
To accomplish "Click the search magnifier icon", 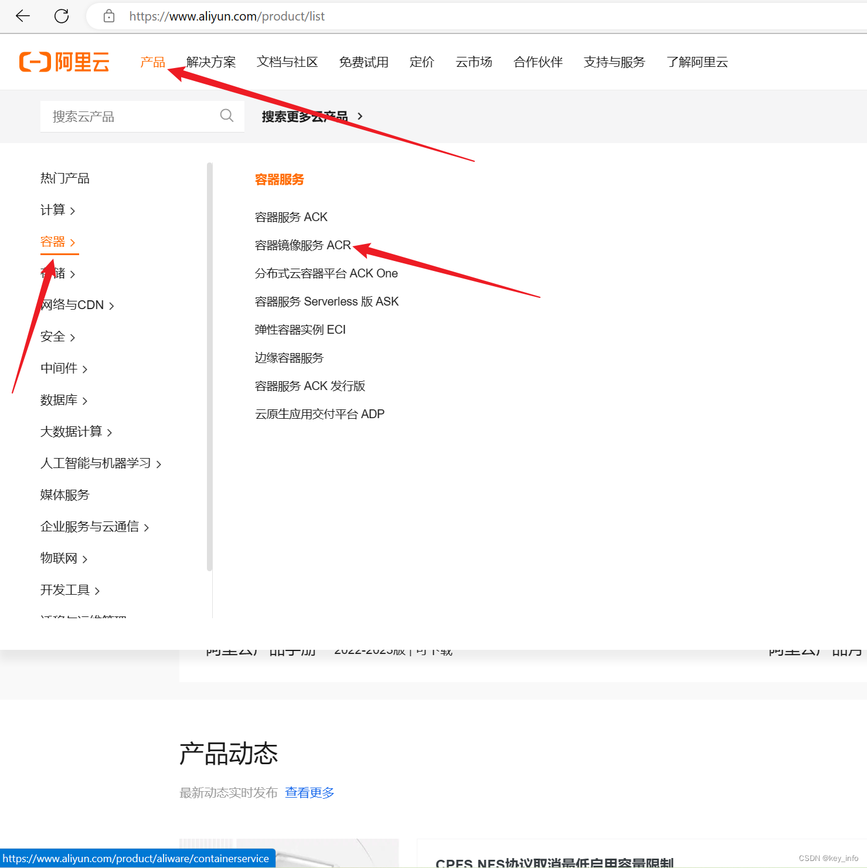I will [x=227, y=116].
